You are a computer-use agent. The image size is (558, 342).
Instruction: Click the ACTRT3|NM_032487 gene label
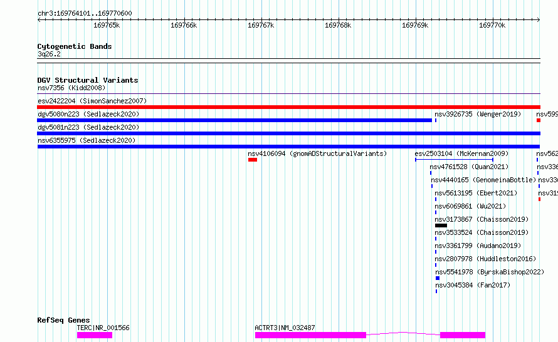point(285,328)
